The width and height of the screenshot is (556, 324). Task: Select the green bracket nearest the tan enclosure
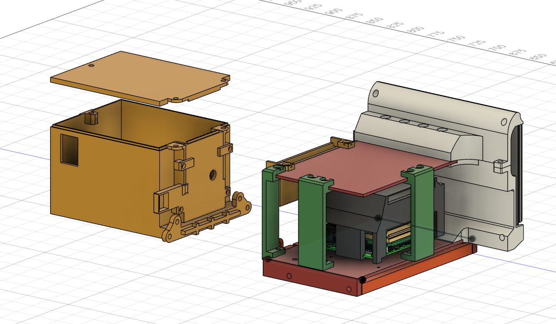(273, 213)
